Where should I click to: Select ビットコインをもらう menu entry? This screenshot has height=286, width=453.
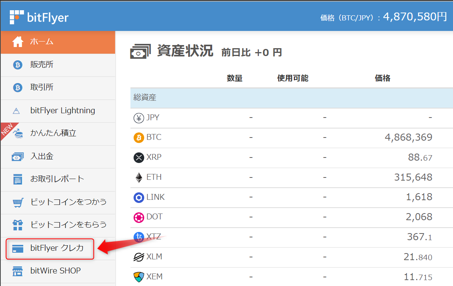click(58, 226)
